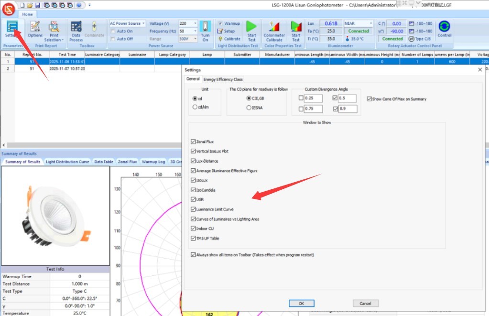489x316 pixels.
Task: Open a file from quick toolbar
Action: click(x=30, y=5)
